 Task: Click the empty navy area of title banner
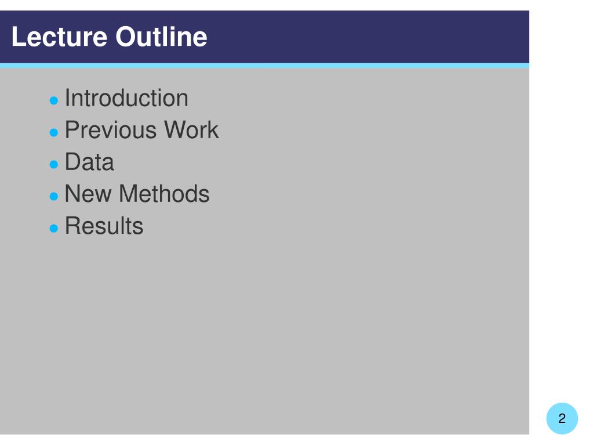coord(367,37)
